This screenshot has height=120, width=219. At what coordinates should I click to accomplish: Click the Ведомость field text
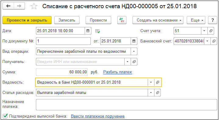[92, 82]
